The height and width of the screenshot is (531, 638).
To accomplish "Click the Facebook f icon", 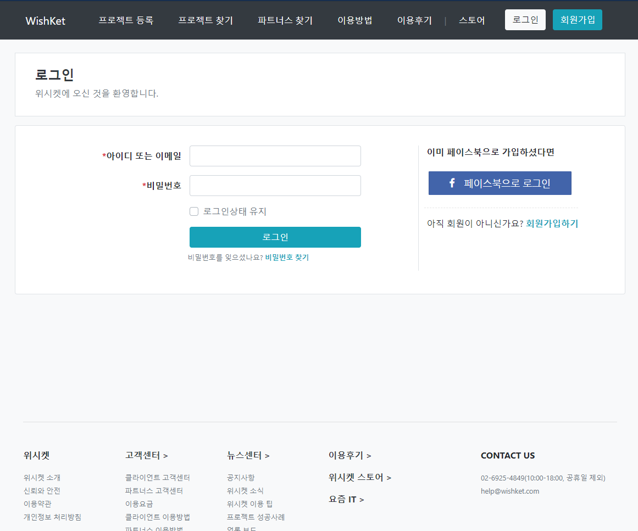I will [452, 183].
